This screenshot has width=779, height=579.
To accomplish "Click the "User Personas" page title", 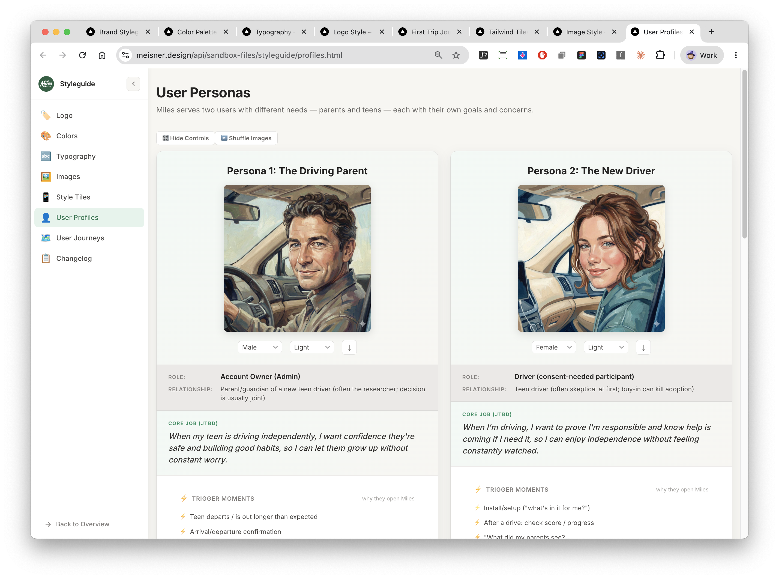I will coord(203,92).
